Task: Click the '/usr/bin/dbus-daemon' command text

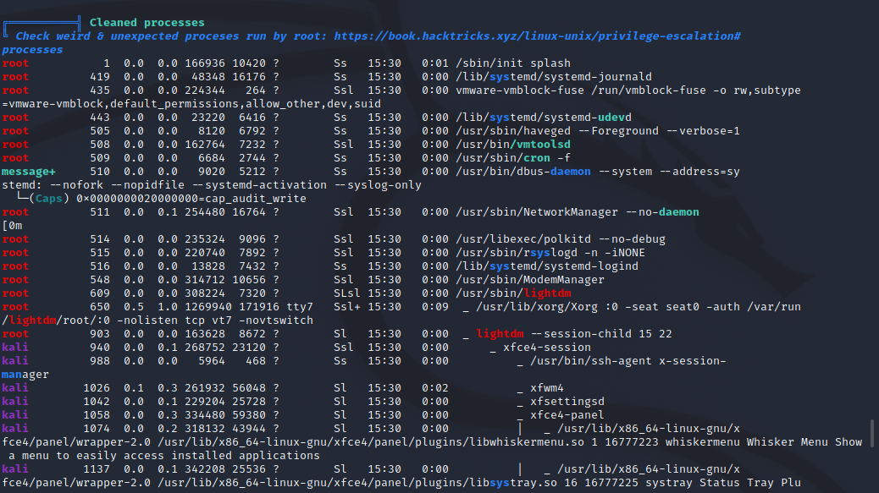Action: coord(523,171)
